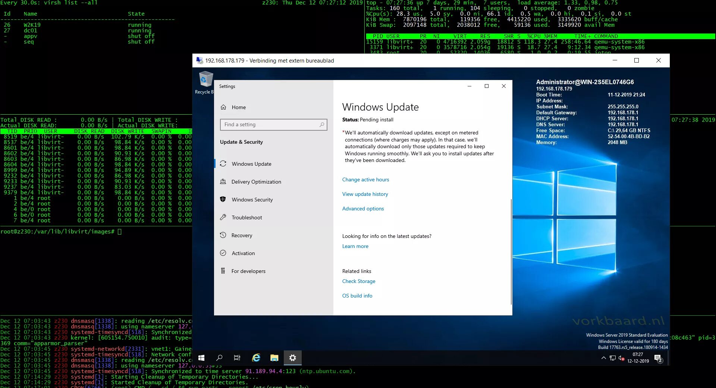Image resolution: width=716 pixels, height=388 pixels.
Task: Launch Internet Explorer from the taskbar
Action: pos(256,358)
